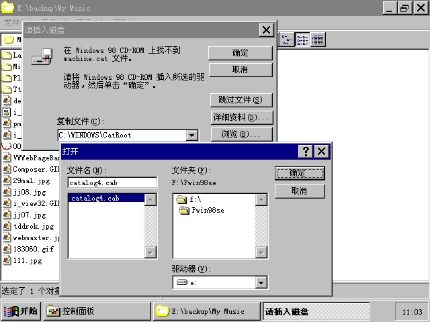Viewport: 430px width, 322px height.
Task: Select 111.jpg file name in My Music
Action: [28, 260]
